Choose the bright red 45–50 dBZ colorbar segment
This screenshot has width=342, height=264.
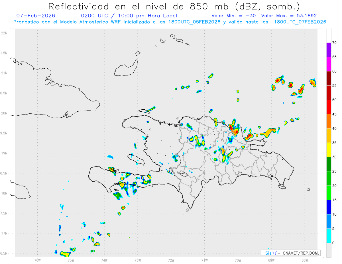329,107
